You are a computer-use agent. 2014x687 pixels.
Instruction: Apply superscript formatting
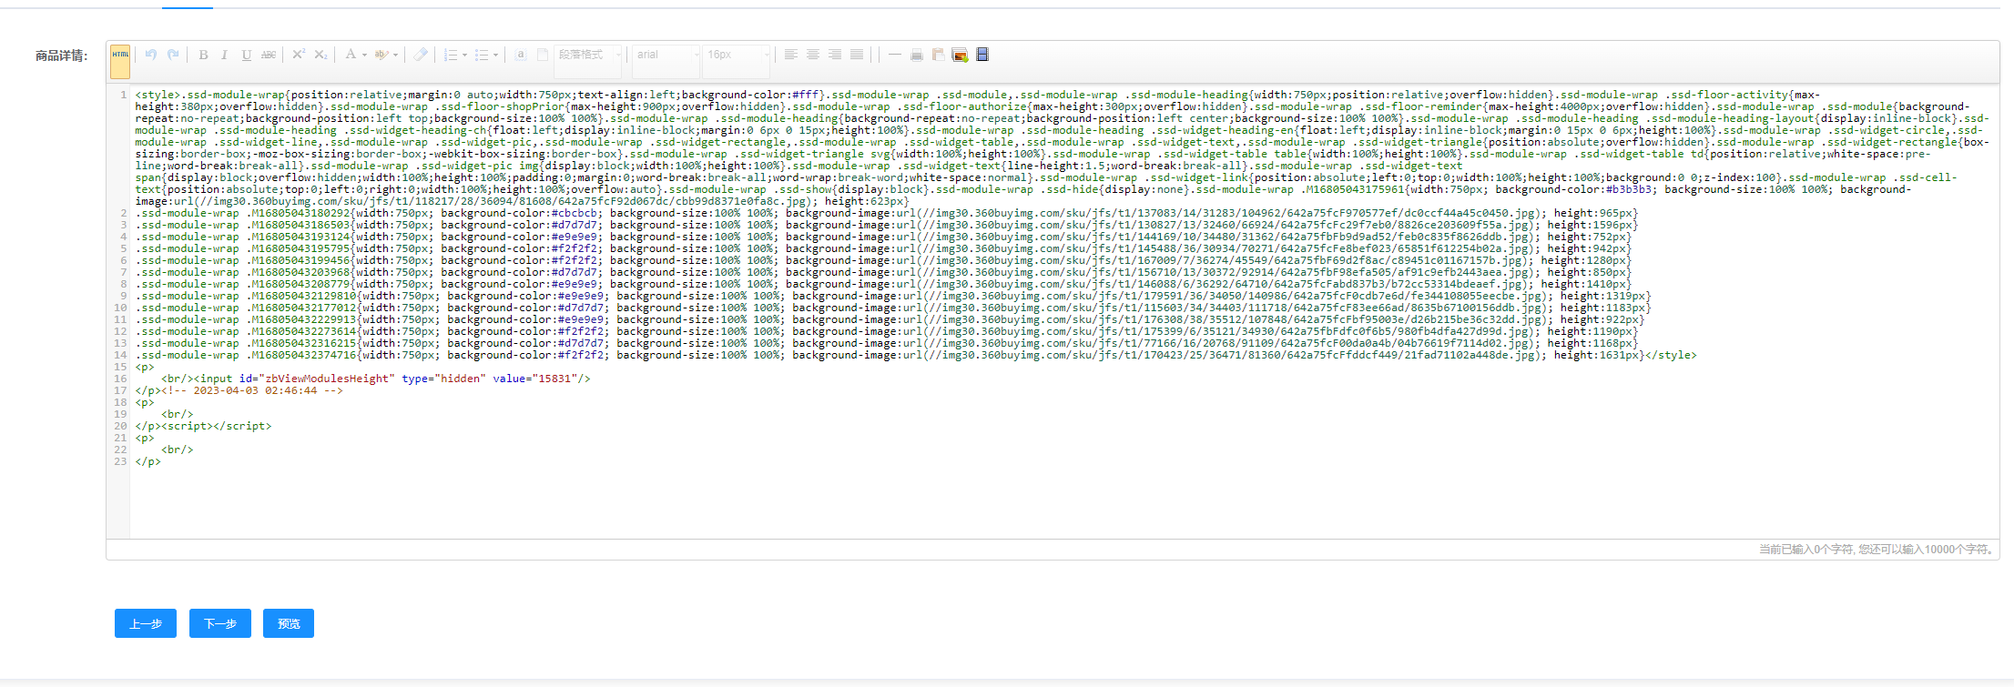click(x=299, y=55)
